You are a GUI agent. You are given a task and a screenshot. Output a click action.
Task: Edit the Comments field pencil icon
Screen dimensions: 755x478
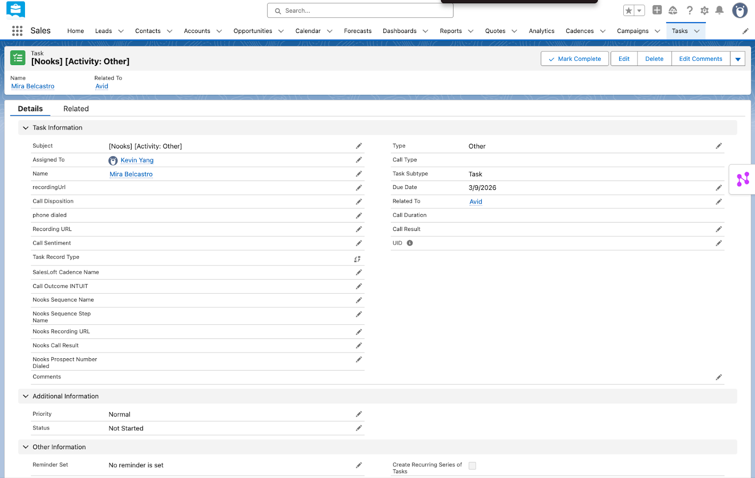tap(719, 377)
